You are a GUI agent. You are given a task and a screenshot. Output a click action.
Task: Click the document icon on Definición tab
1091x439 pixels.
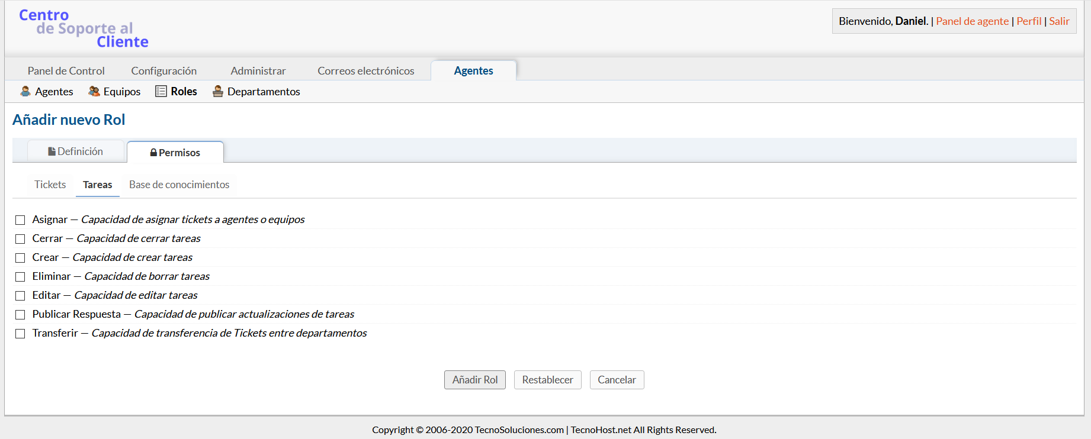52,151
